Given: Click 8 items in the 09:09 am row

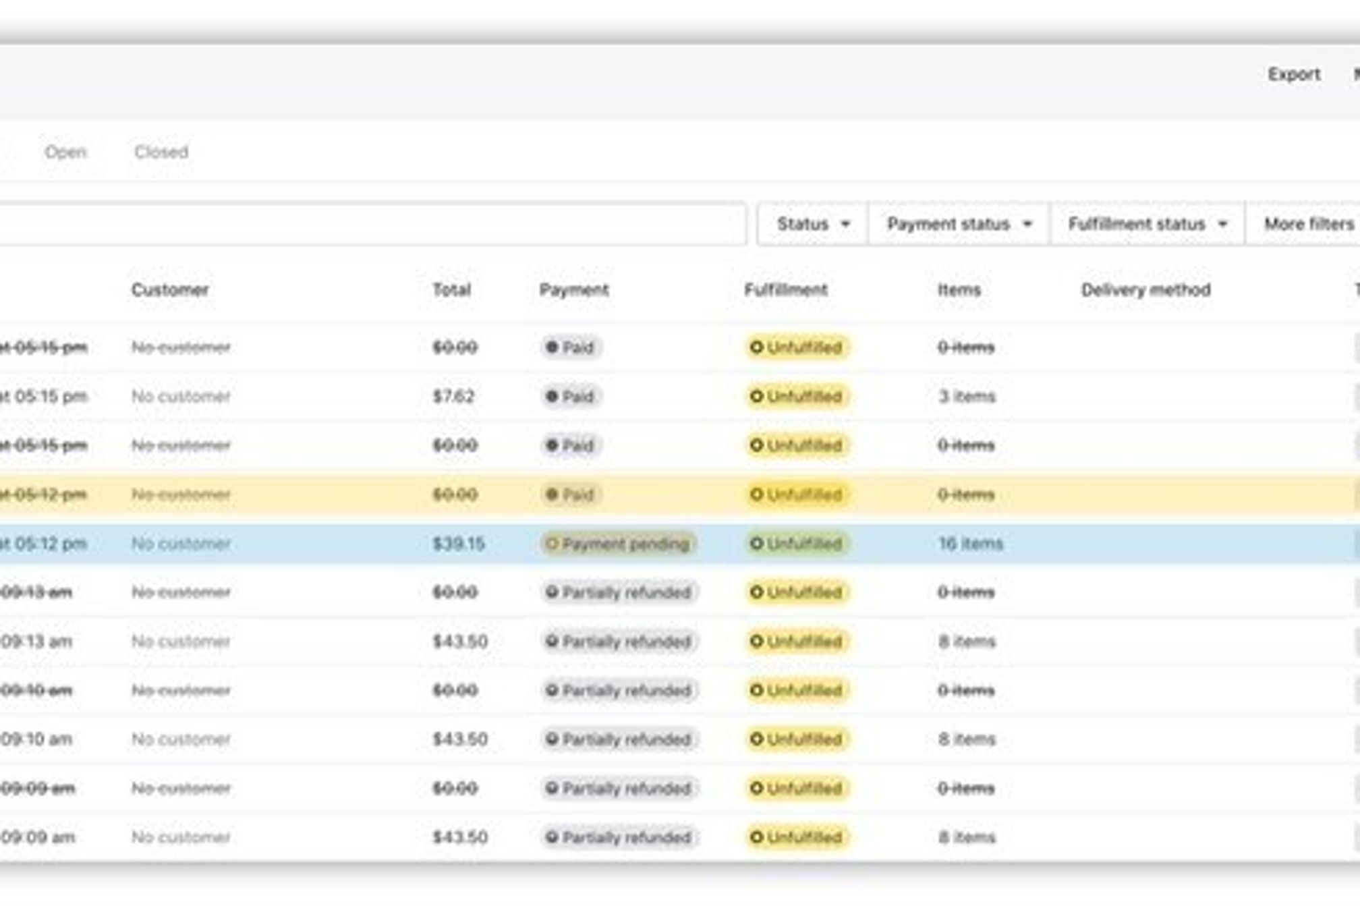Looking at the screenshot, I should [x=967, y=837].
